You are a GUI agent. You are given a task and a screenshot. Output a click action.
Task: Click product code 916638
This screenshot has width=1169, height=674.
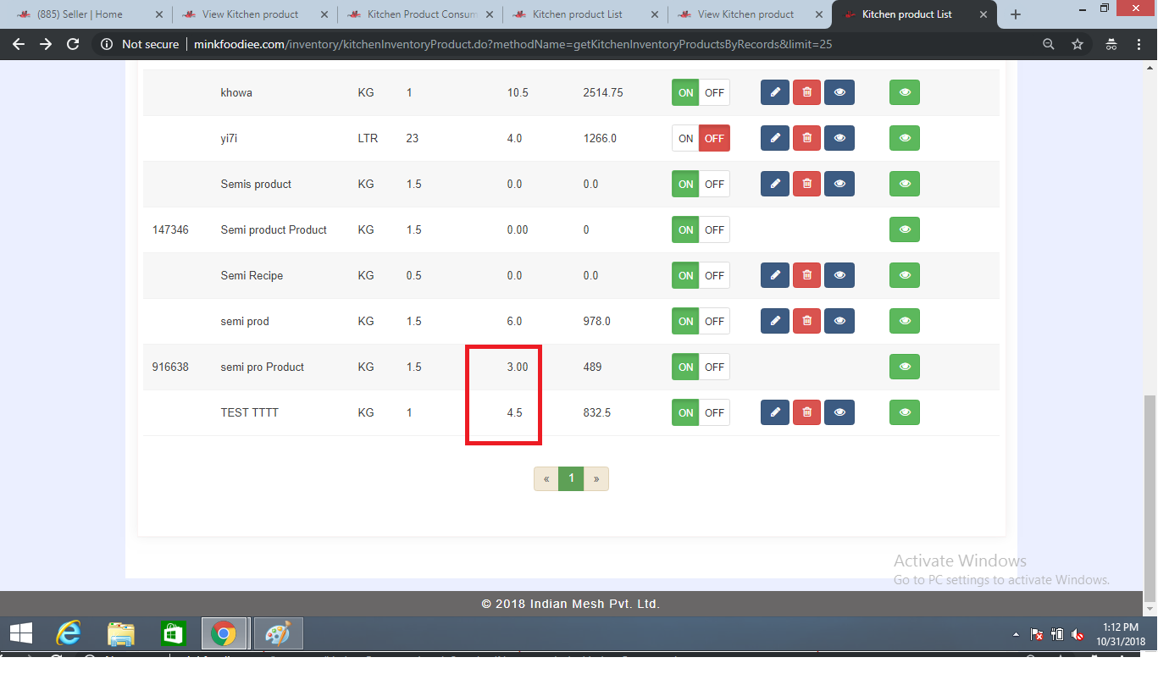click(x=170, y=367)
